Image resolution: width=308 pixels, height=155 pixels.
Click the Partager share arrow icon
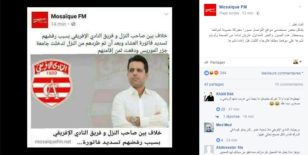206,62
